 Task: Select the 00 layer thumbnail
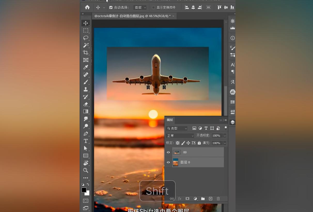177,152
